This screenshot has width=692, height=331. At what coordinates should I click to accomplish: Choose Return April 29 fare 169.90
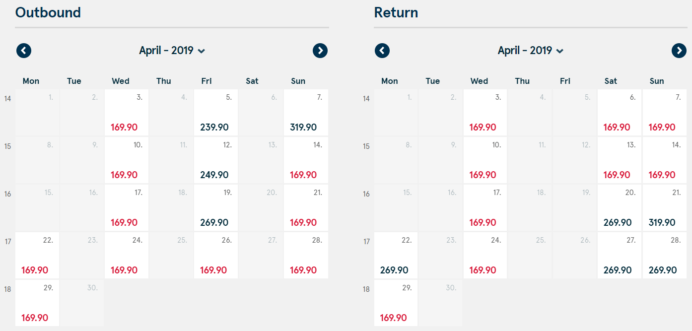396,303
